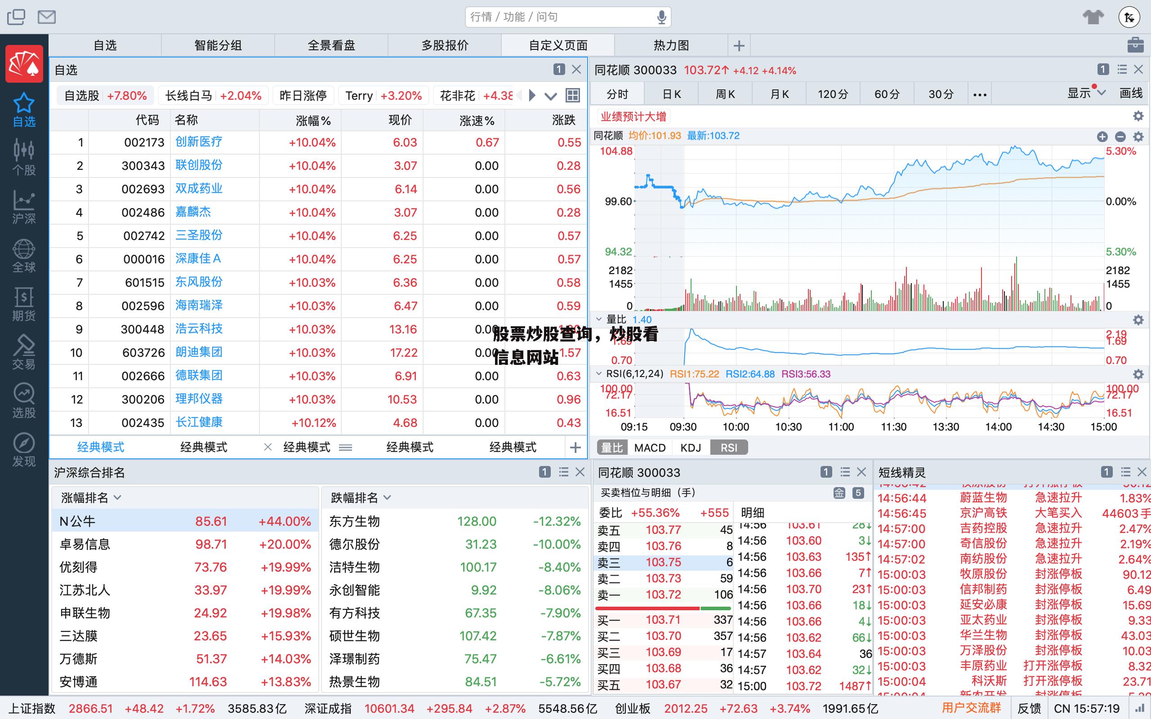The width and height of the screenshot is (1151, 719).
Task: Open gear settings for RSI indicator
Action: [x=1138, y=374]
